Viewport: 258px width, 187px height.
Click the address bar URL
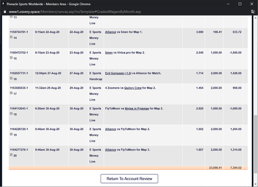(x=75, y=12)
